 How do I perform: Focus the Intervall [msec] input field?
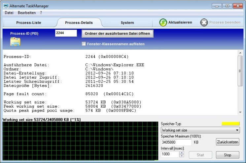pyautogui.click(x=170, y=154)
